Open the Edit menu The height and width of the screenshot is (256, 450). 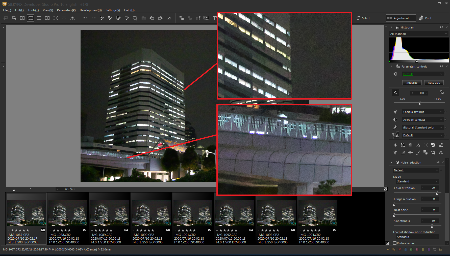tap(19, 10)
